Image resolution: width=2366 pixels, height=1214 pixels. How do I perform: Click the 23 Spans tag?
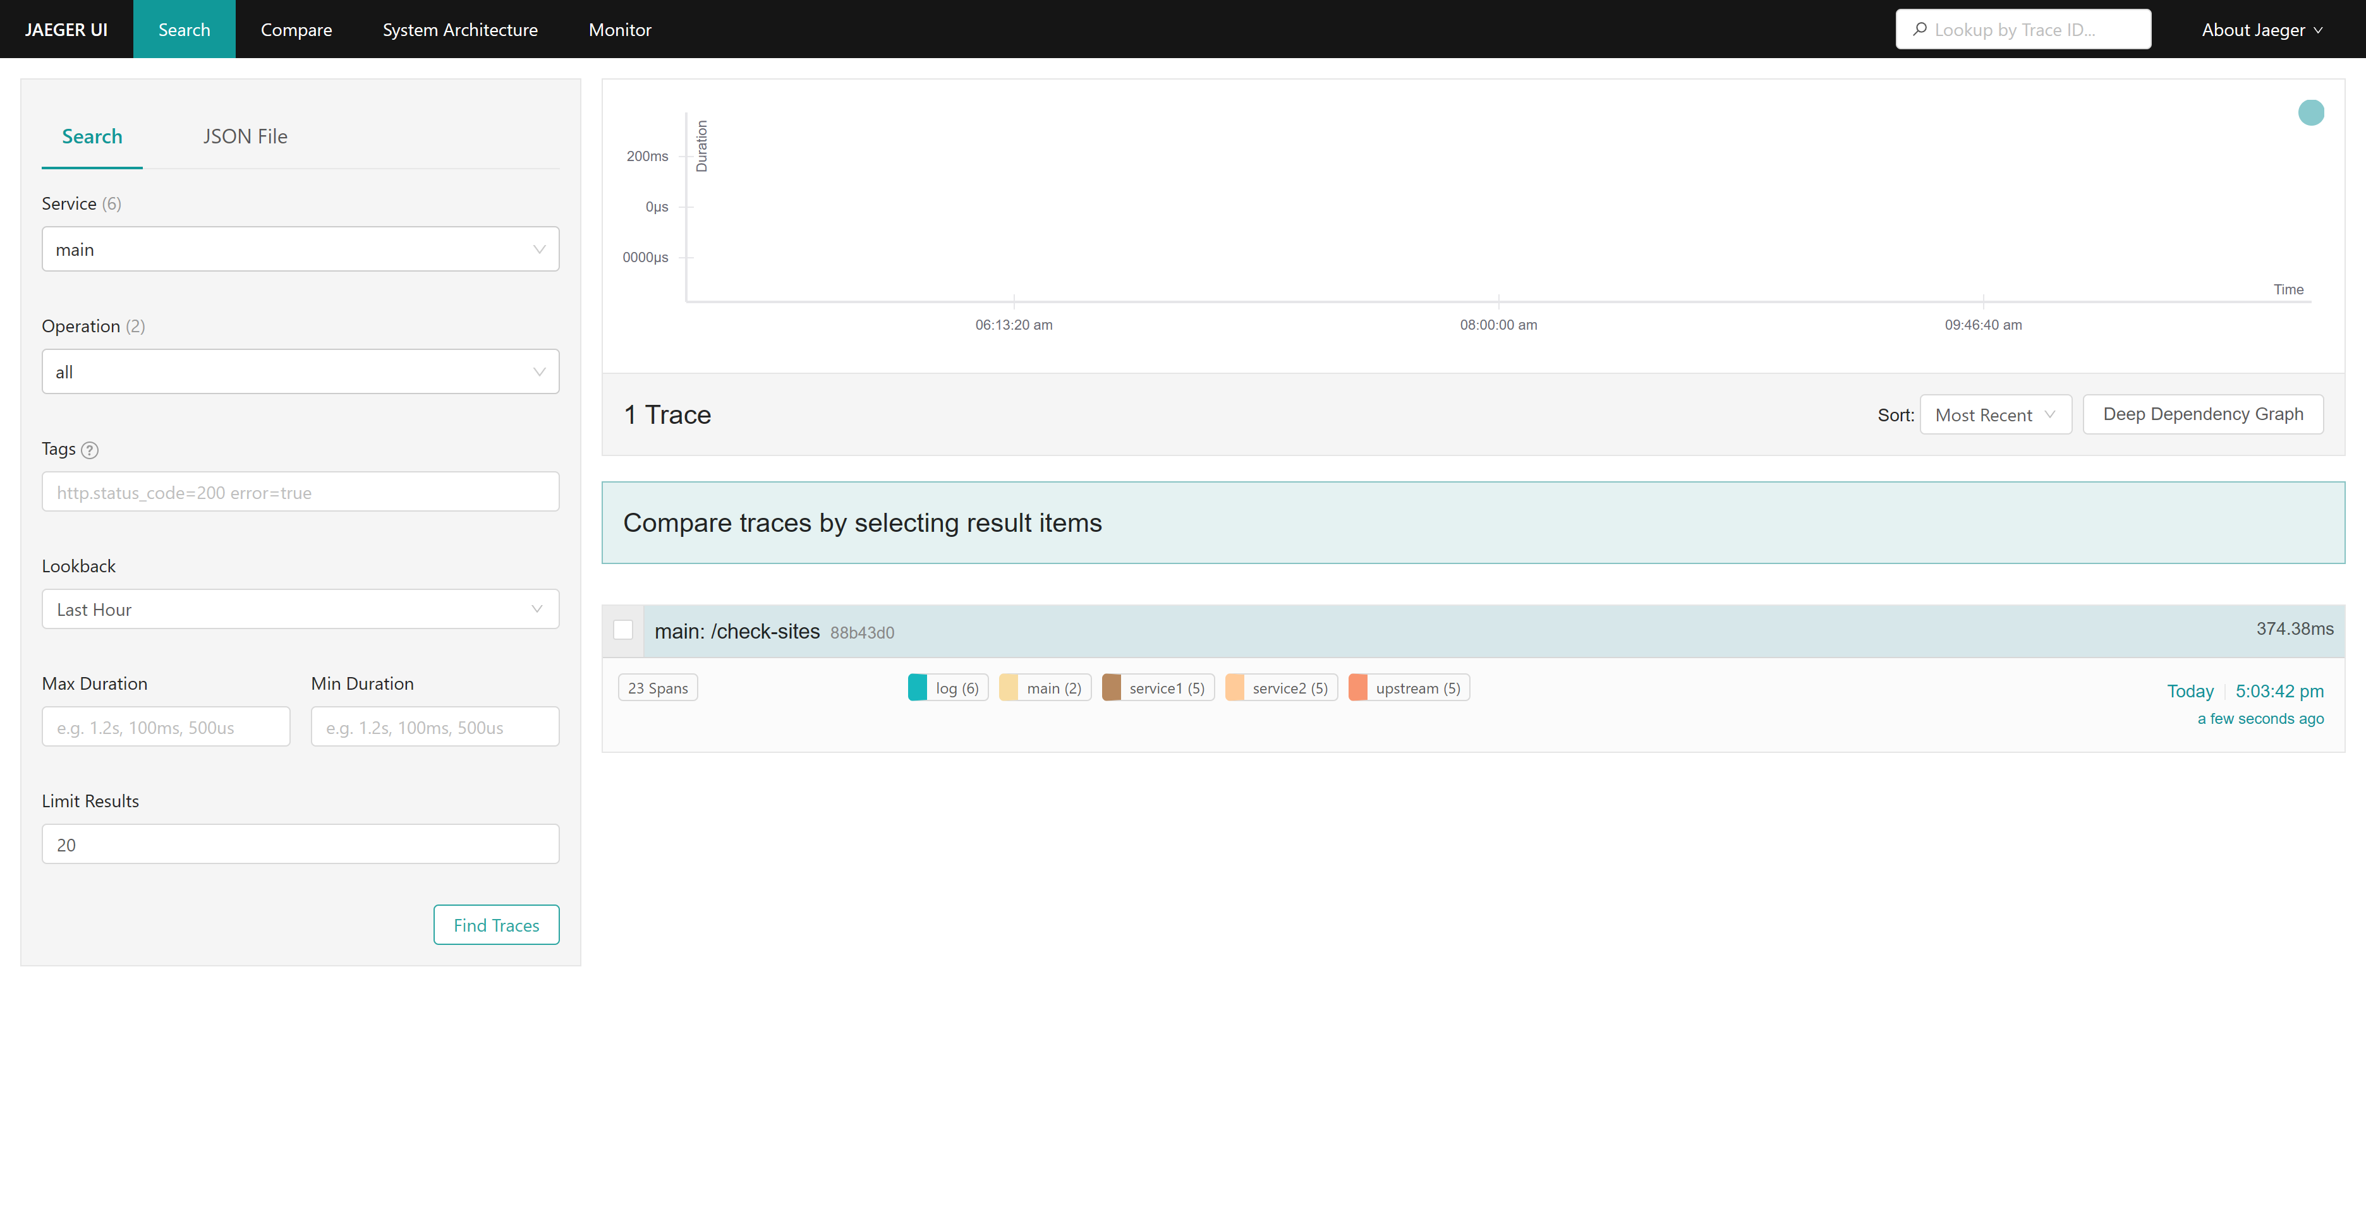[658, 688]
